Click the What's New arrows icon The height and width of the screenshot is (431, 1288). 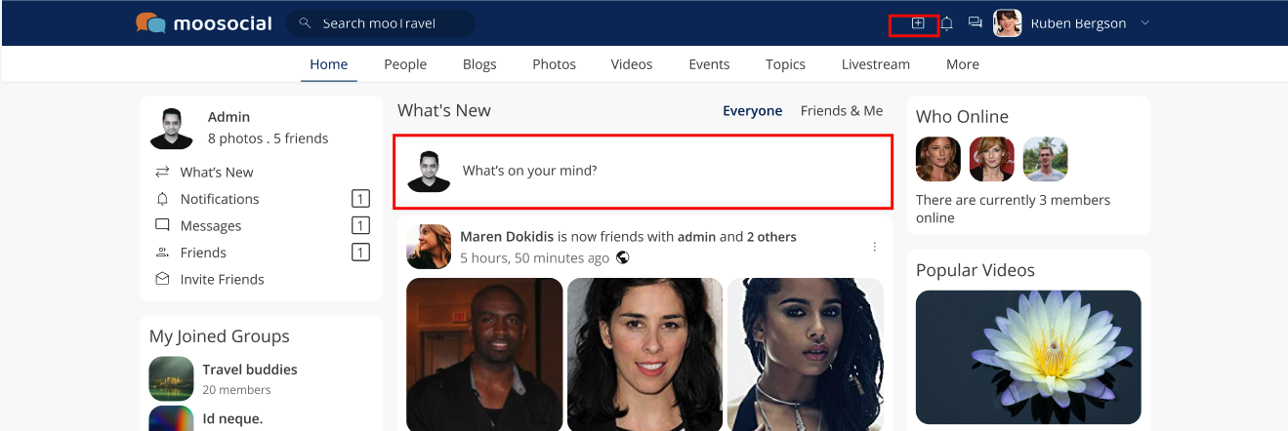point(162,172)
